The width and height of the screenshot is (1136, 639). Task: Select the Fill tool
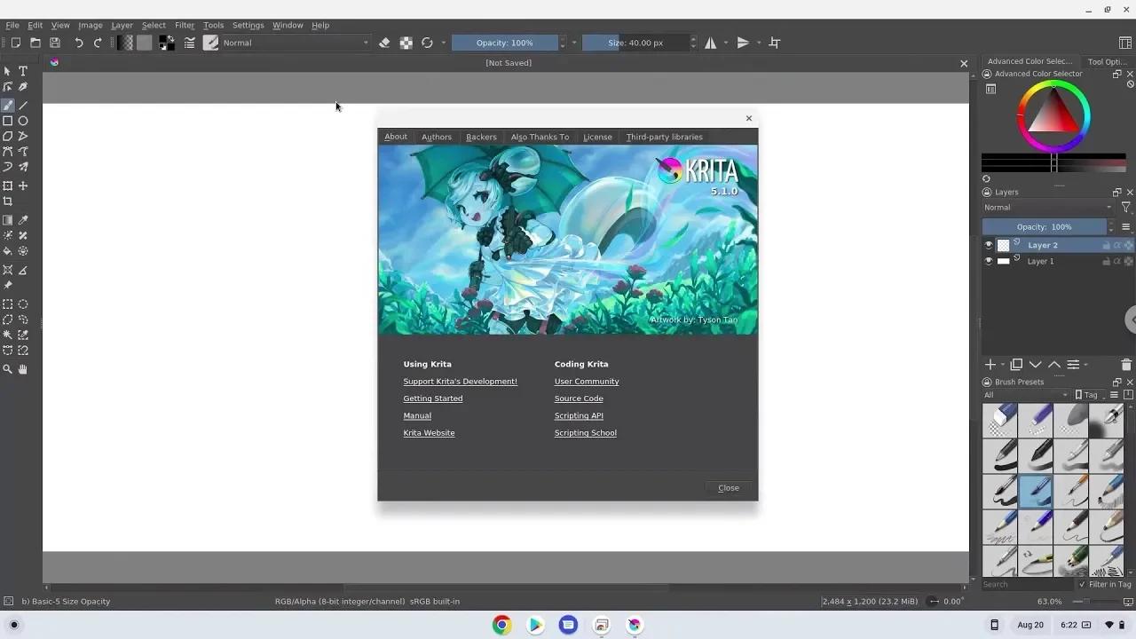click(10, 251)
